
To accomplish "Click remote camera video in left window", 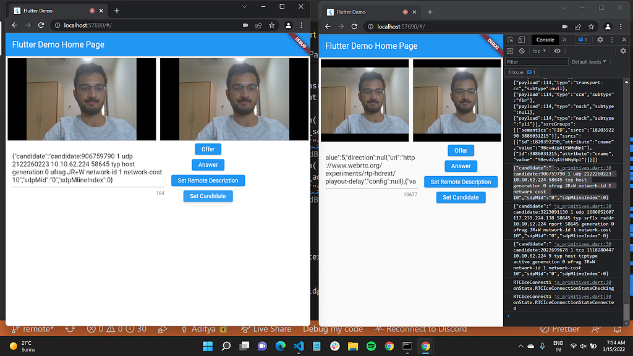I will click(x=234, y=100).
